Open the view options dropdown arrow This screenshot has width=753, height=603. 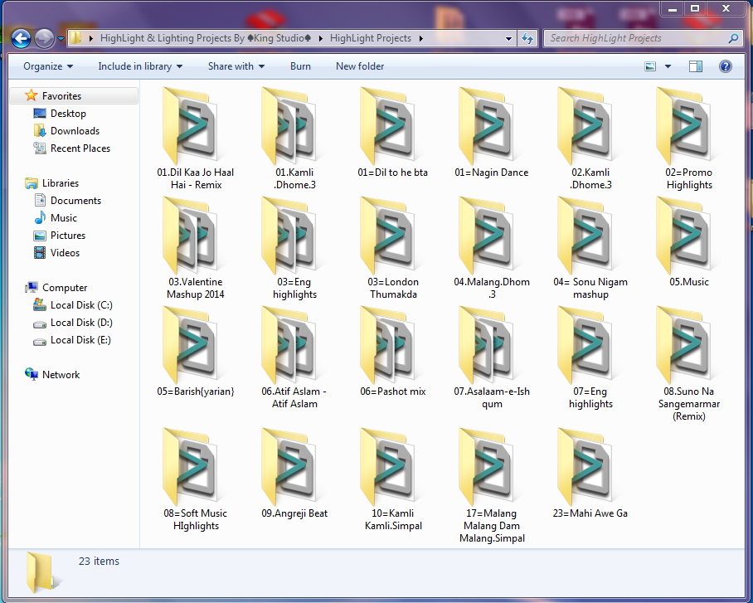point(668,66)
